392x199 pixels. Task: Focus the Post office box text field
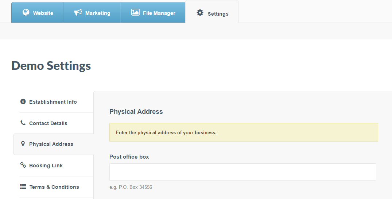[x=242, y=172]
